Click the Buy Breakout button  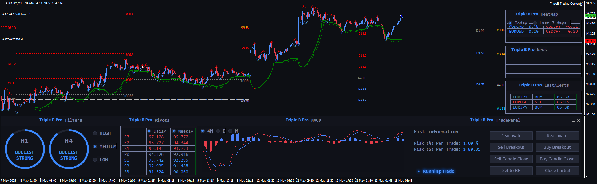tap(557, 147)
